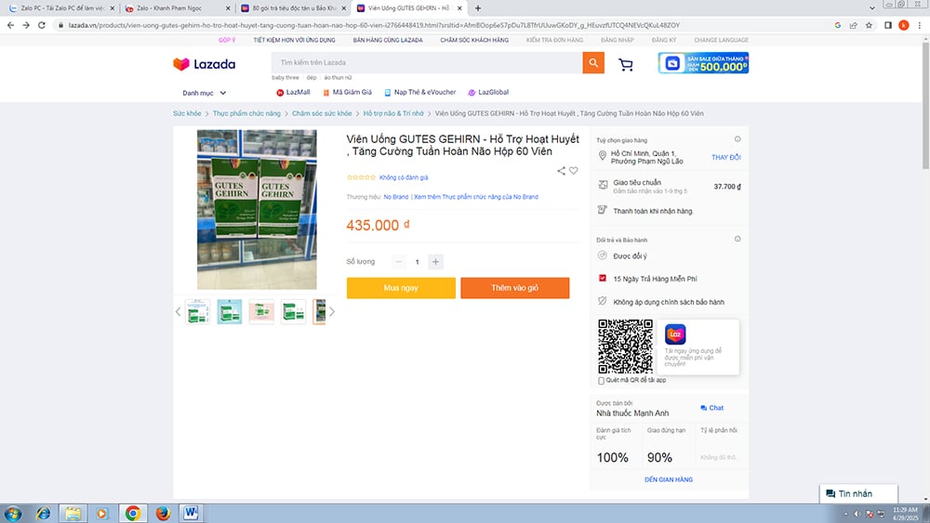
Task: Switch to 80 gói trà tiêu độc tab
Action: pyautogui.click(x=292, y=8)
